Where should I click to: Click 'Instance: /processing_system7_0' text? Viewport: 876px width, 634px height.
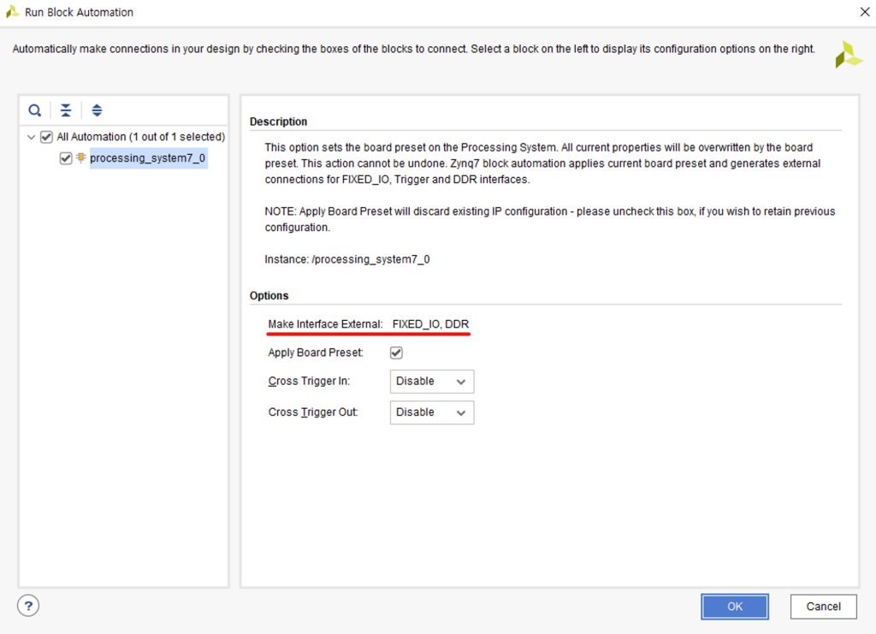coord(347,259)
